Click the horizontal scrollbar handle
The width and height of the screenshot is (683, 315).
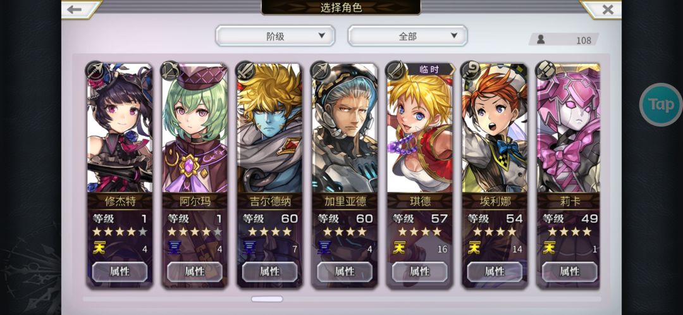(267, 299)
